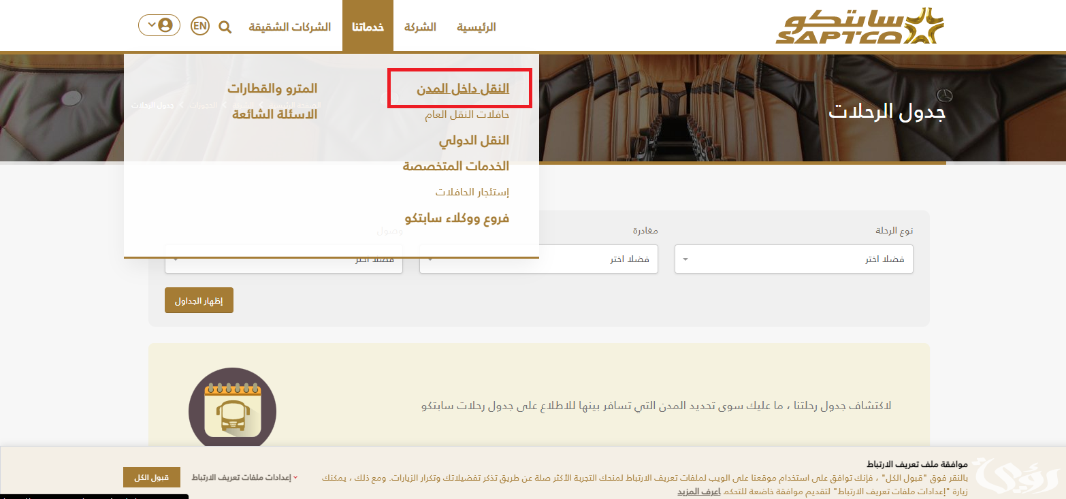Select حافلات النقل العام submenu entry
The width and height of the screenshot is (1066, 499).
[x=467, y=114]
